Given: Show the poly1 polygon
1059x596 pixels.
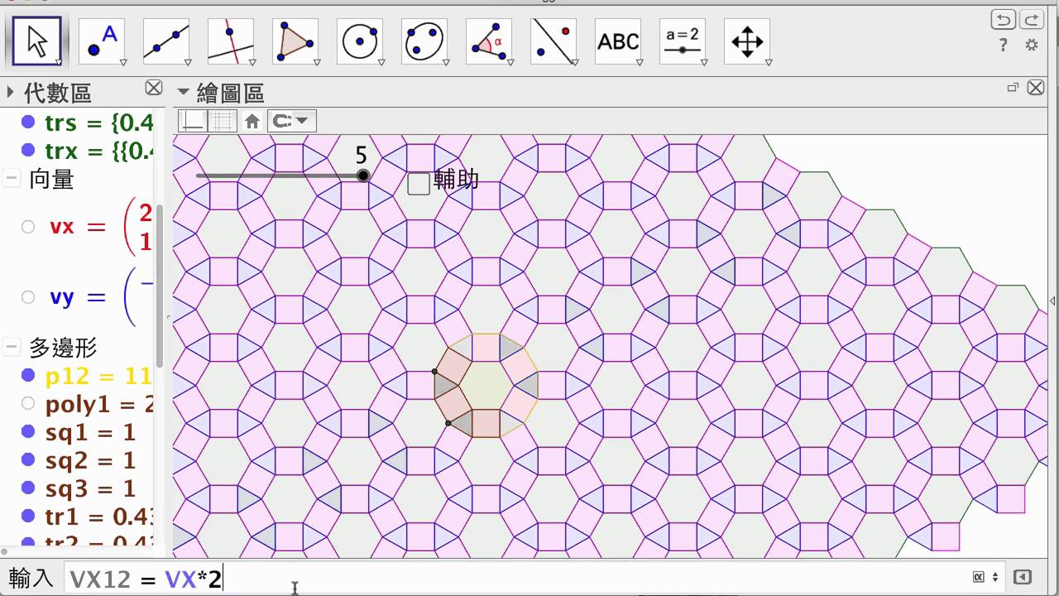Looking at the screenshot, I should 28,404.
